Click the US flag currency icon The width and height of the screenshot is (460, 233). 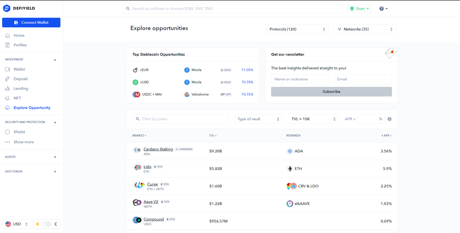click(x=8, y=224)
